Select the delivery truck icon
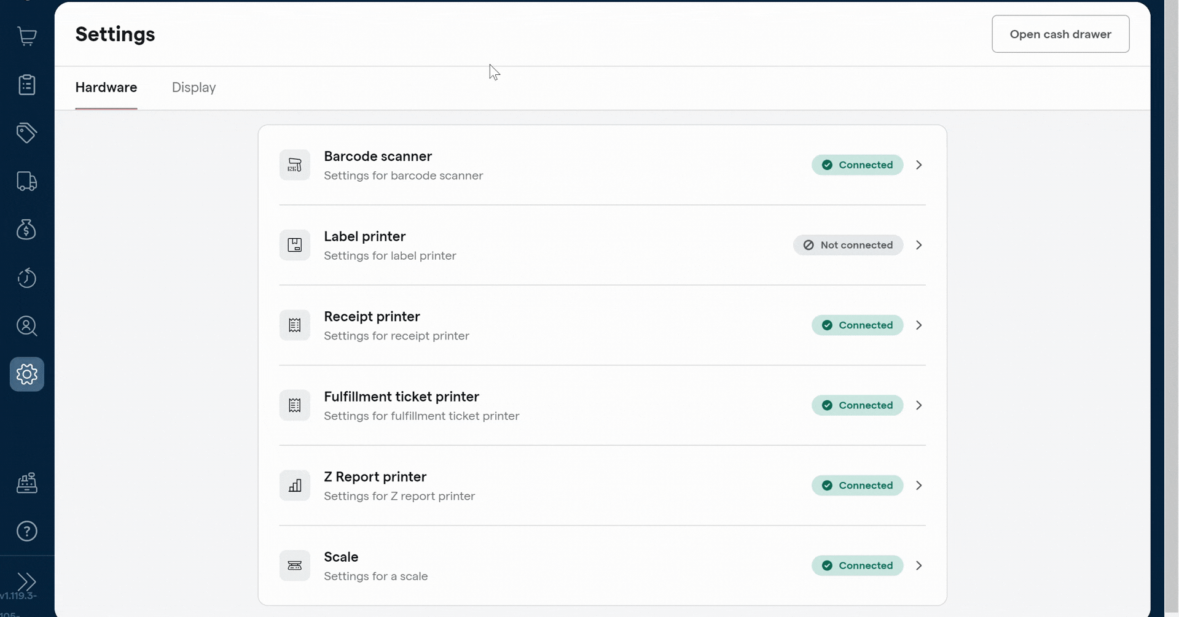 pyautogui.click(x=27, y=181)
